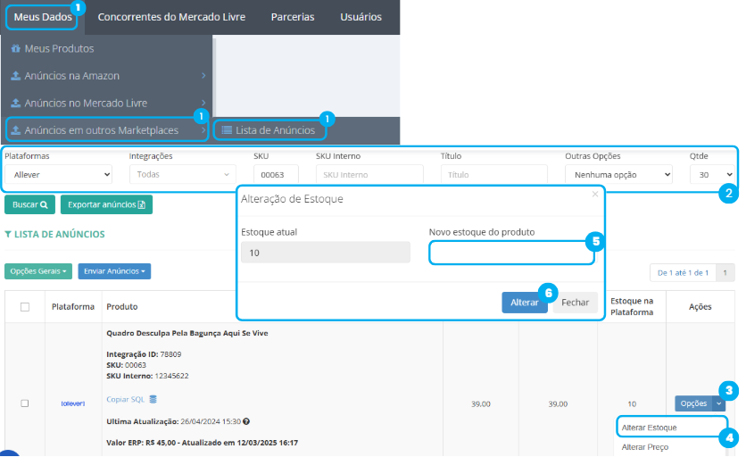The height and width of the screenshot is (457, 746).
Task: Open the Parcerias menu
Action: pos(293,17)
